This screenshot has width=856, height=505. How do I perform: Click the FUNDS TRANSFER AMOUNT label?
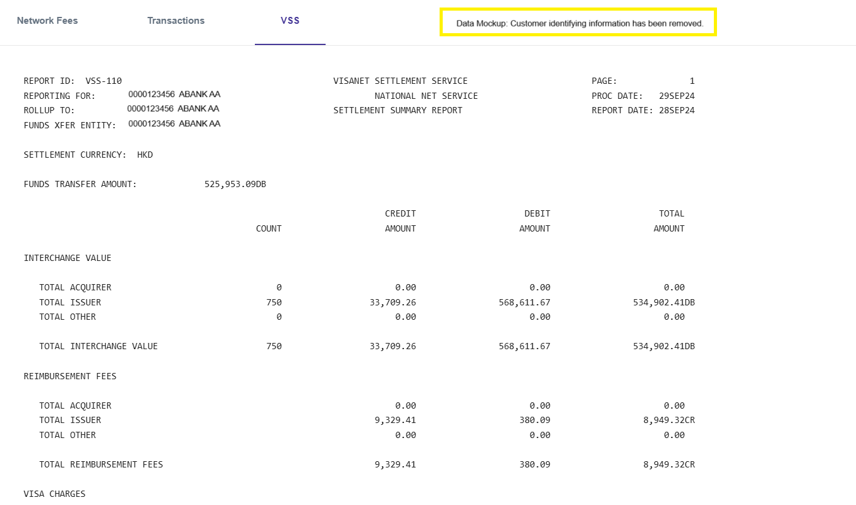tap(80, 184)
